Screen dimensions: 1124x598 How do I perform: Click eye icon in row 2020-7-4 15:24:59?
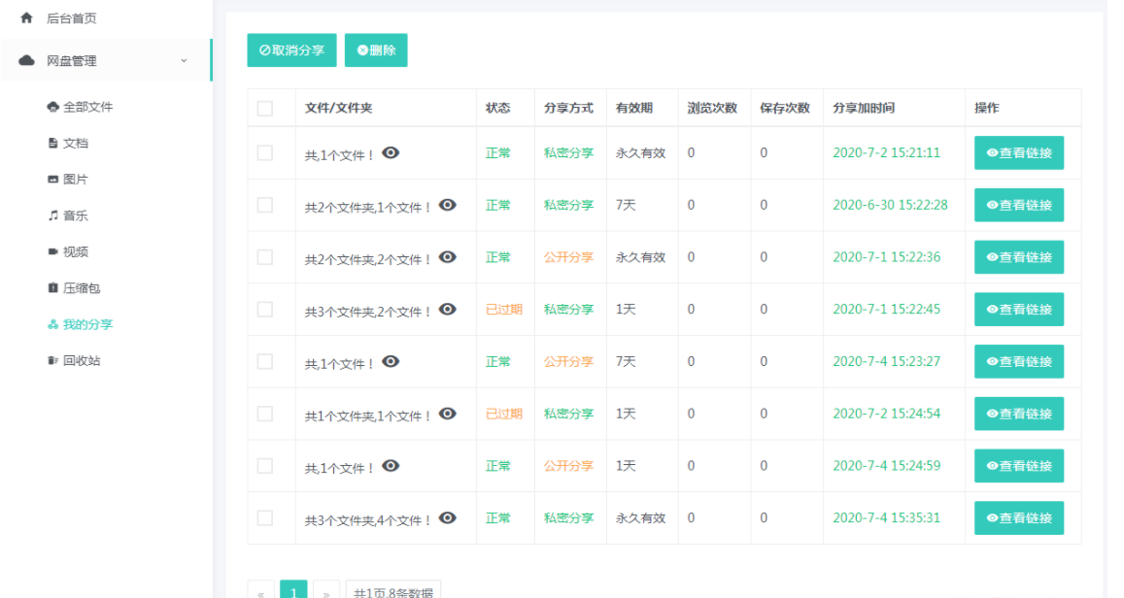[391, 466]
